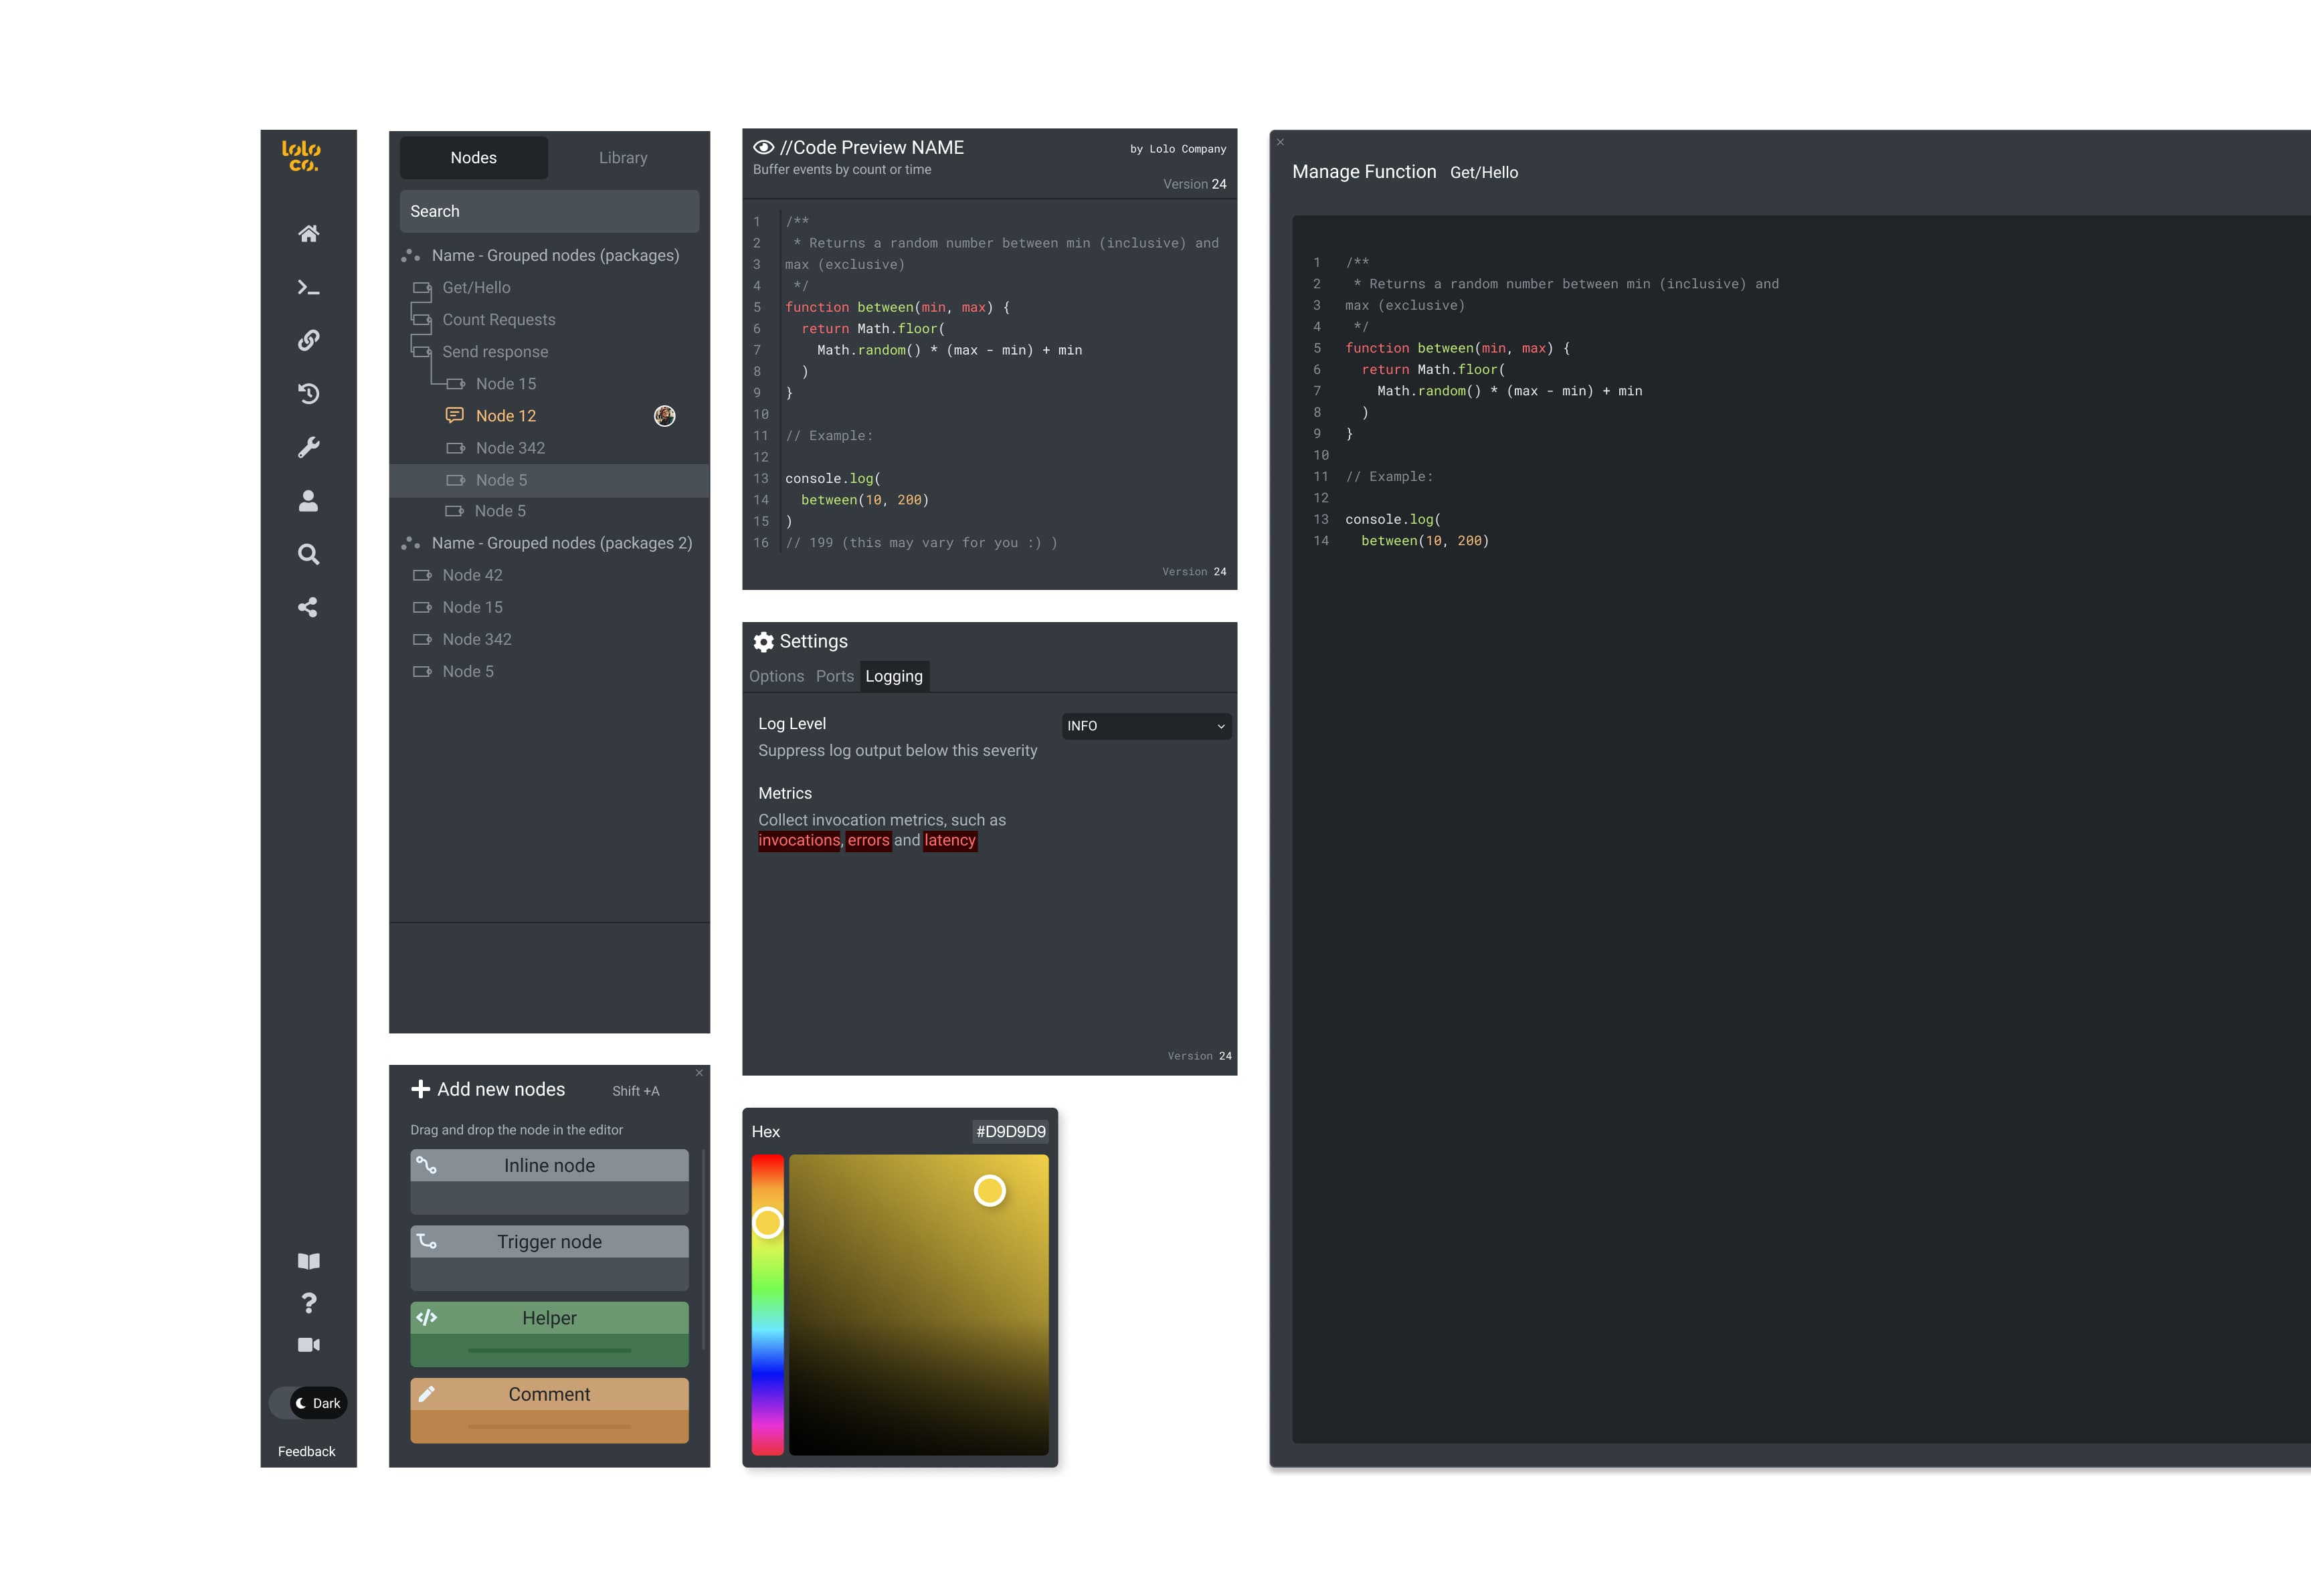This screenshot has height=1596, width=2311.
Task: Click the link chain icon
Action: click(308, 341)
